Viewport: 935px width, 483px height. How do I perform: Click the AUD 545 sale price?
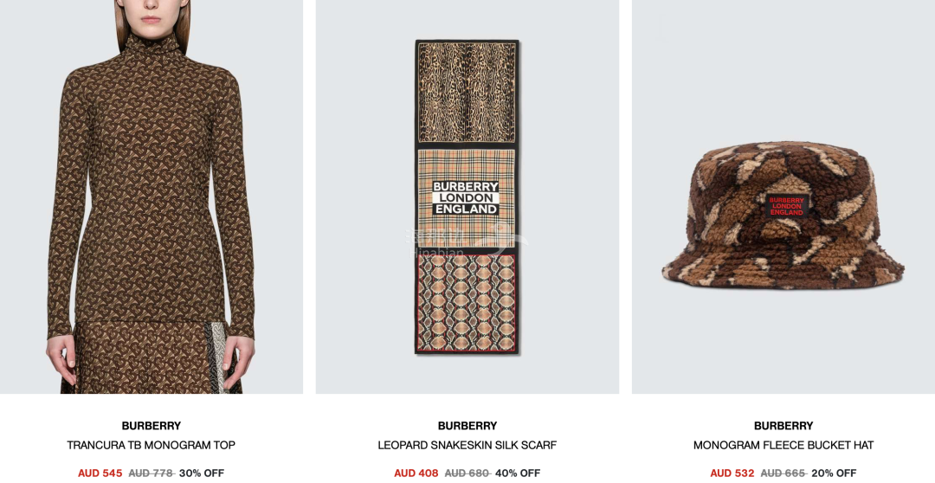point(100,473)
